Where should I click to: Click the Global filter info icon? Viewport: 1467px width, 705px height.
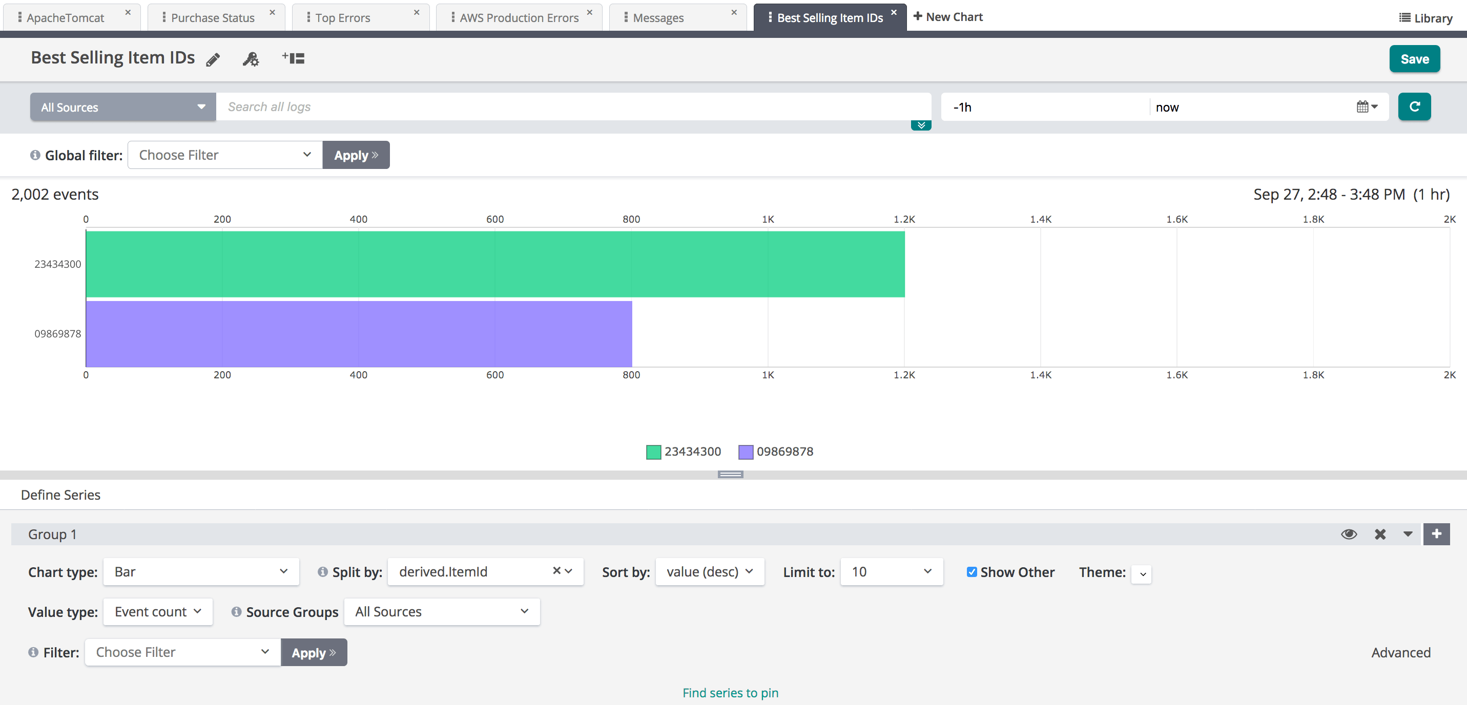point(35,155)
